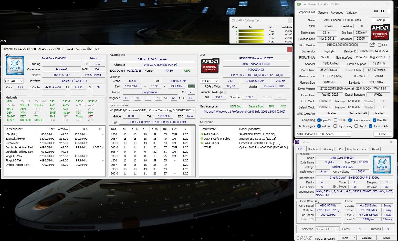Click the Intel Core i5 logo in CPU-Z
Screen dimensions: 398x241
pyautogui.click(x=382, y=165)
